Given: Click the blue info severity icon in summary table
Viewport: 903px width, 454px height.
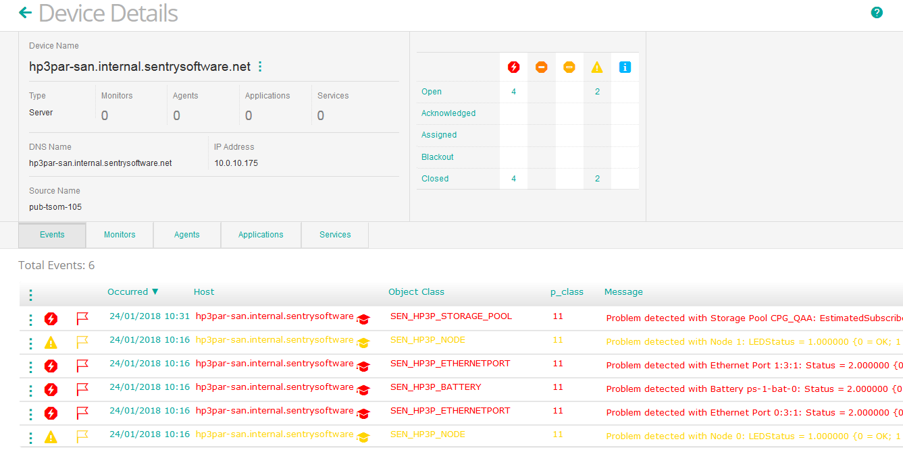Looking at the screenshot, I should click(624, 67).
